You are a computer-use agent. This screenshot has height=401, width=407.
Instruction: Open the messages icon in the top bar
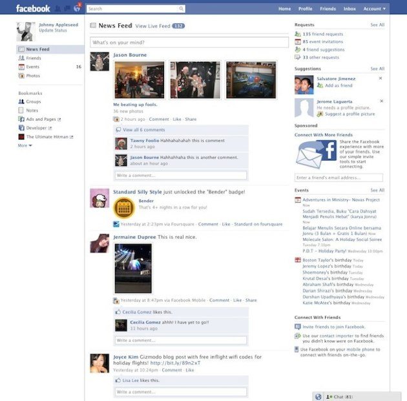click(67, 8)
